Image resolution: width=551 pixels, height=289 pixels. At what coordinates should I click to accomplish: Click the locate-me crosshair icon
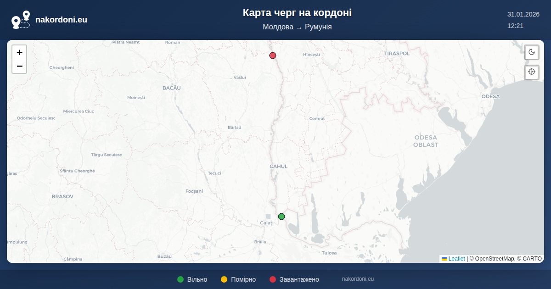click(532, 72)
